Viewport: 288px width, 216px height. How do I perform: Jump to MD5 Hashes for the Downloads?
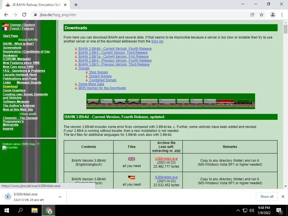click(x=102, y=88)
